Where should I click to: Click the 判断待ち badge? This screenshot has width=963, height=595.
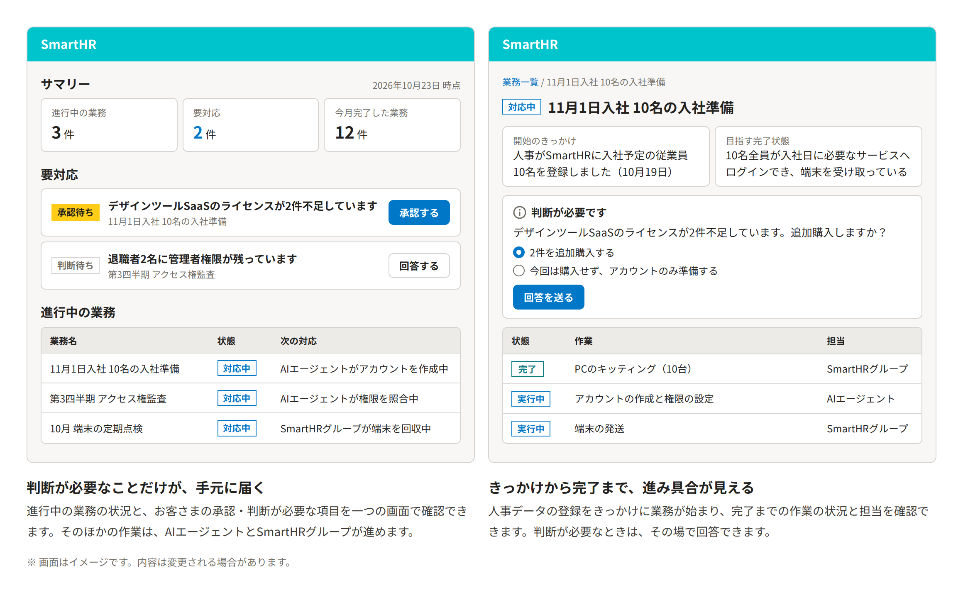[x=75, y=266]
